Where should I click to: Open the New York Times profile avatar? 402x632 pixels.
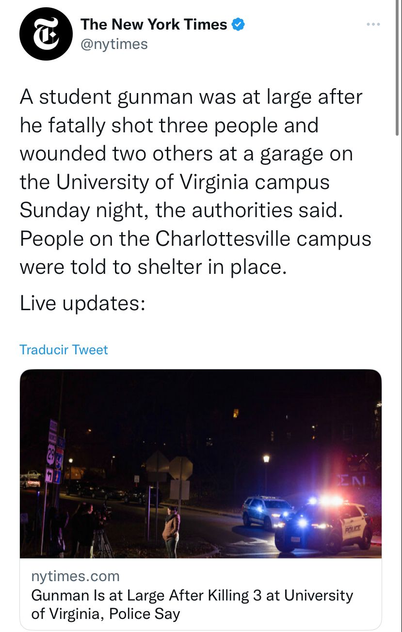pyautogui.click(x=46, y=34)
